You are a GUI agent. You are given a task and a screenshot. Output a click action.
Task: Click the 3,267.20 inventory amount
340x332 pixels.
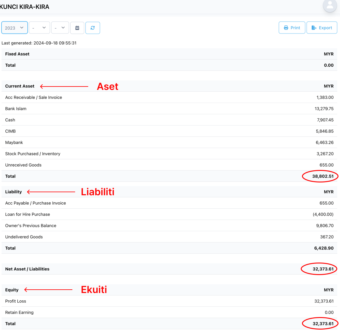[x=325, y=154]
